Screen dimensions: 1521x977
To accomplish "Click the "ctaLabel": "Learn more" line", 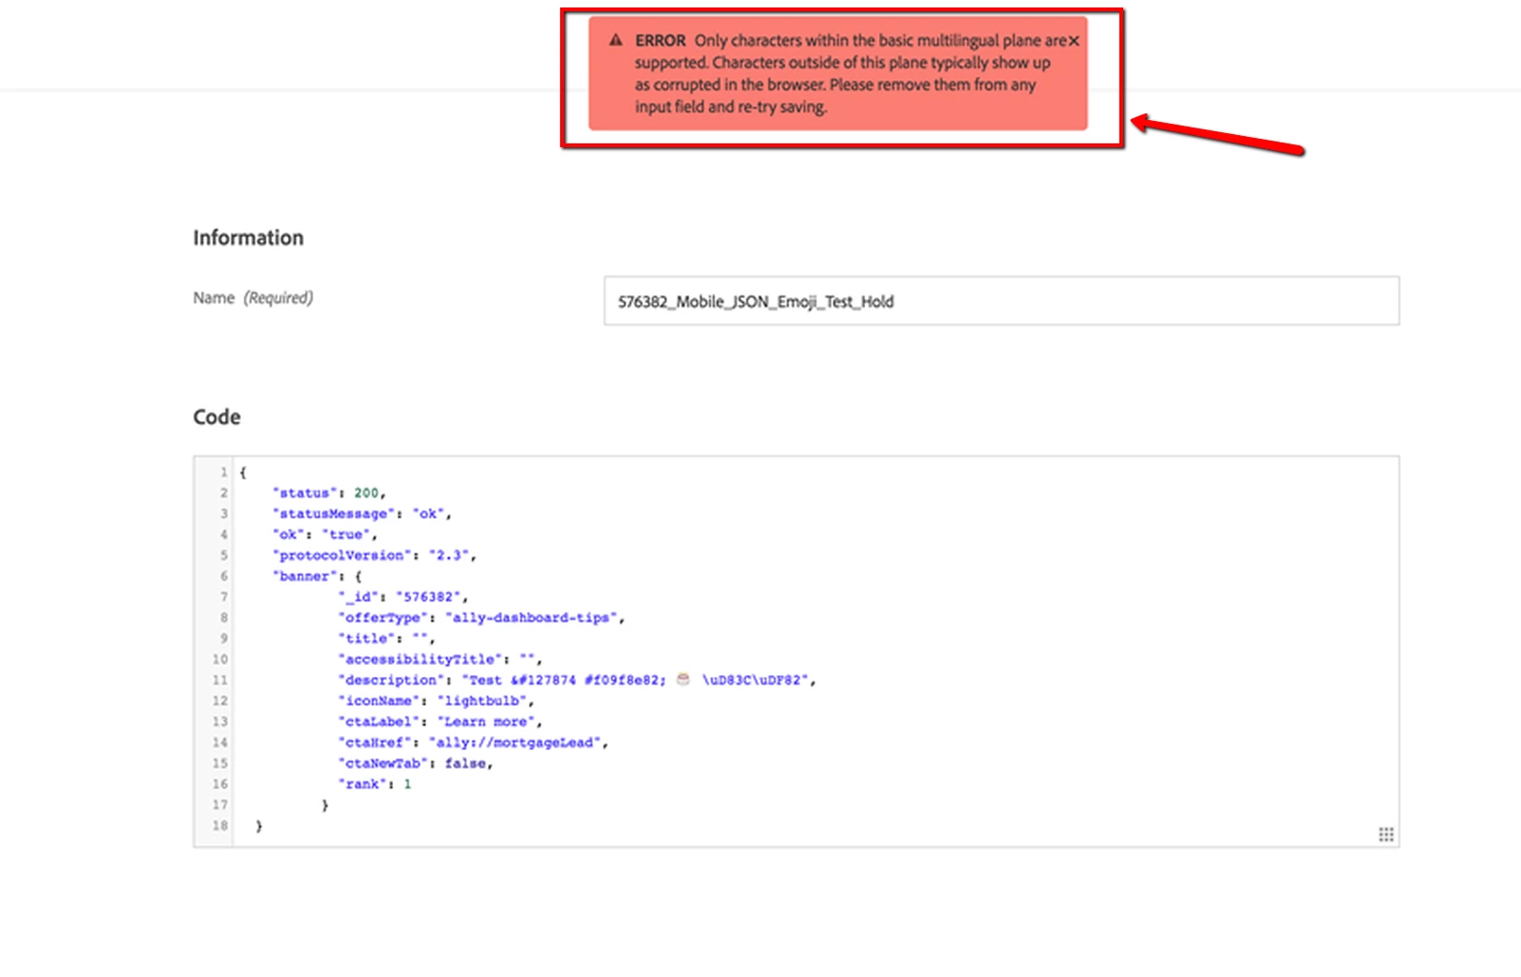I will pos(440,722).
